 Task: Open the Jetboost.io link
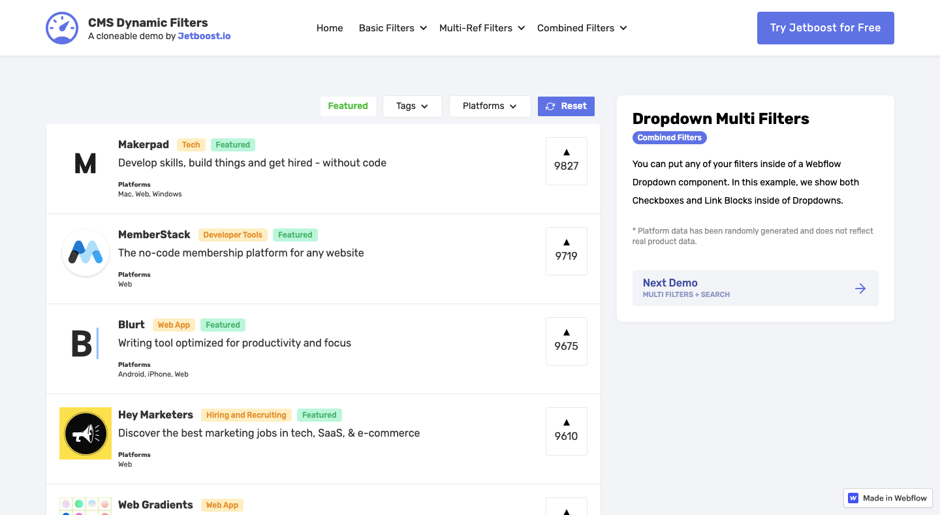click(x=204, y=36)
